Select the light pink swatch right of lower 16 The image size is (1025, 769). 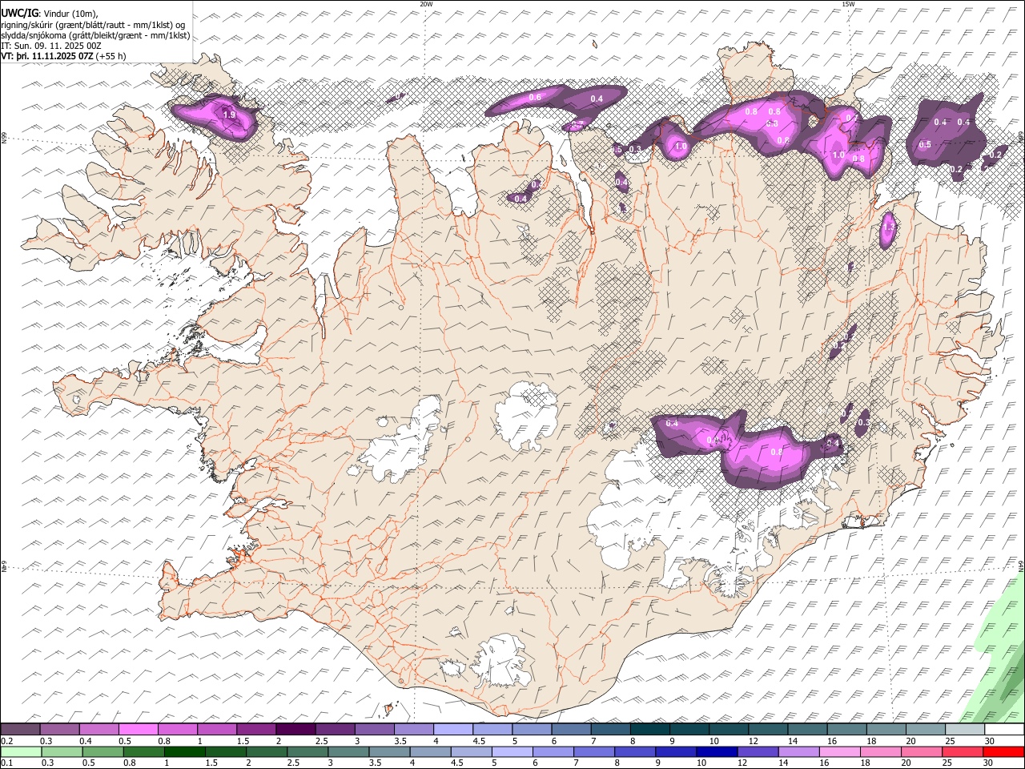[840, 751]
